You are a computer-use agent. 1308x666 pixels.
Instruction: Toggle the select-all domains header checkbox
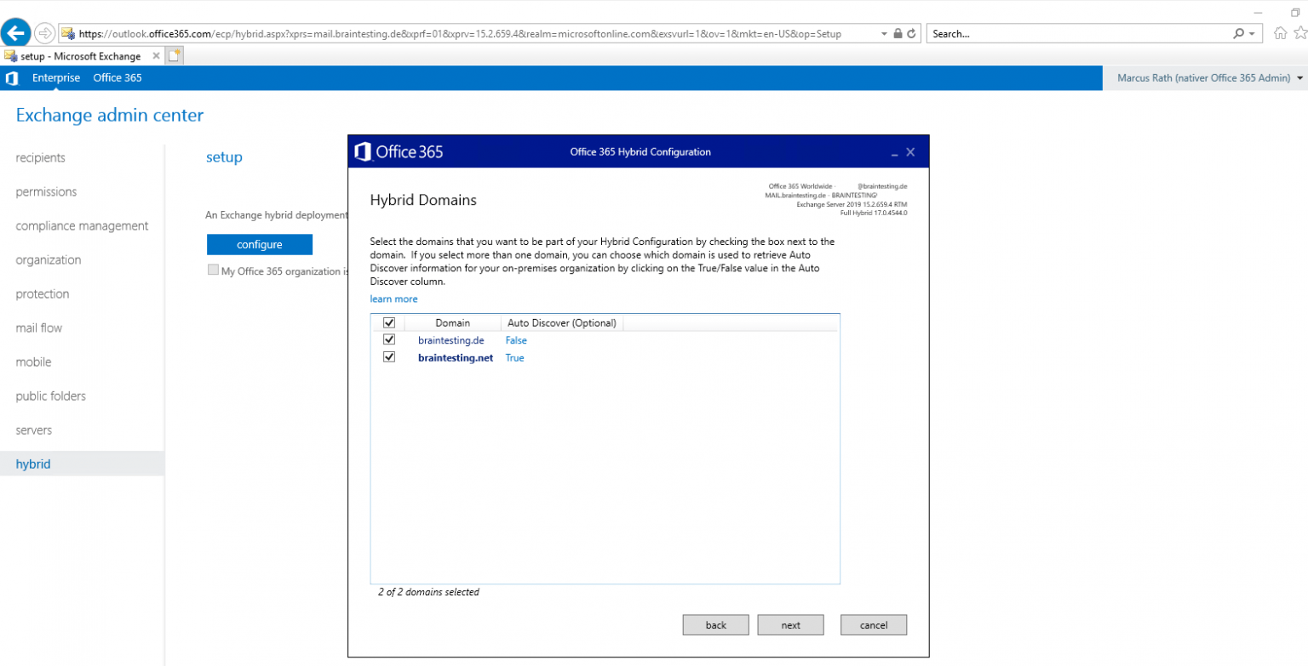(389, 322)
